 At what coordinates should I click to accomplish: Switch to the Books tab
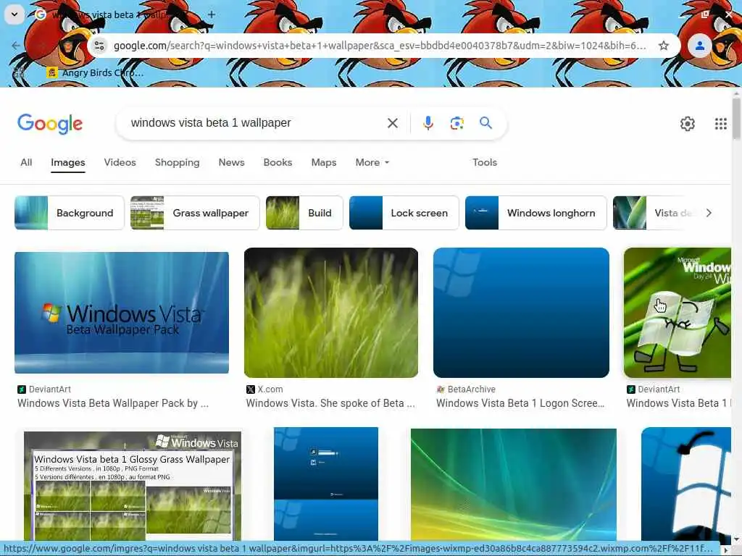pos(278,162)
